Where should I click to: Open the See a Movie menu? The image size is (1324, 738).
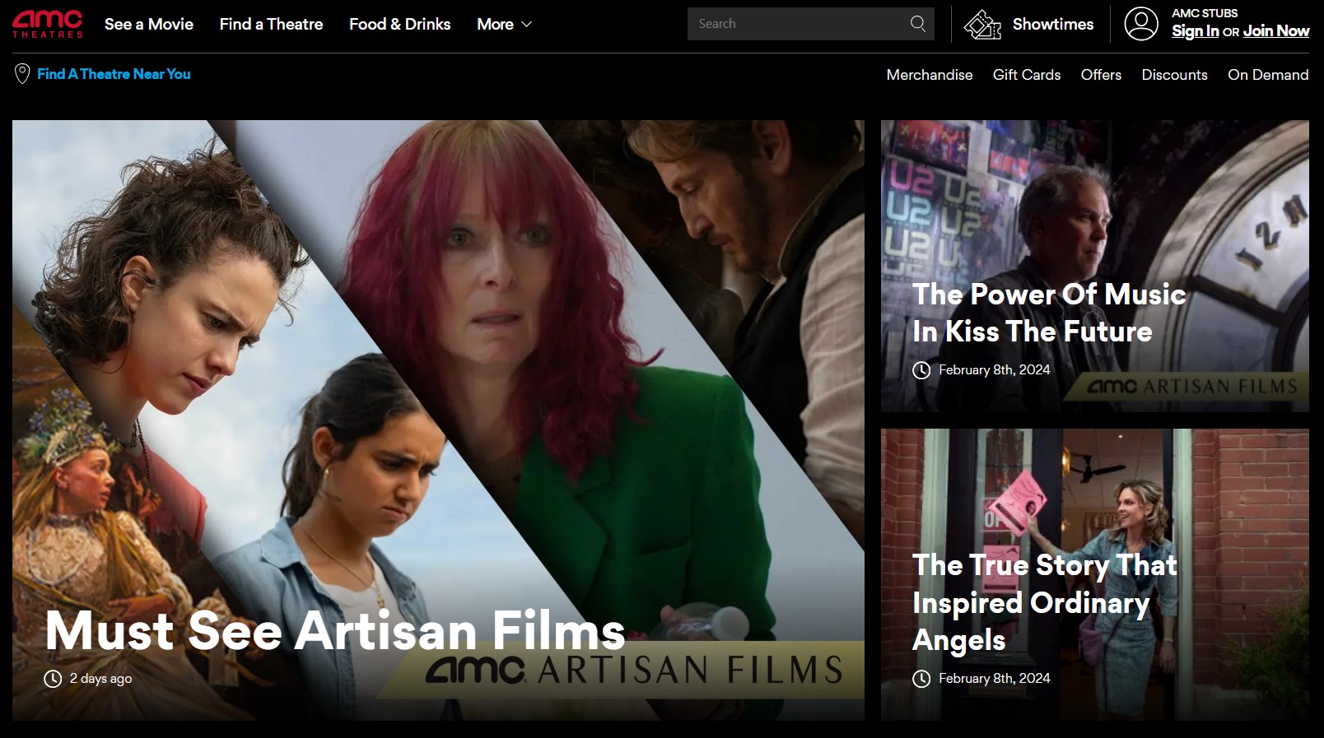[149, 25]
